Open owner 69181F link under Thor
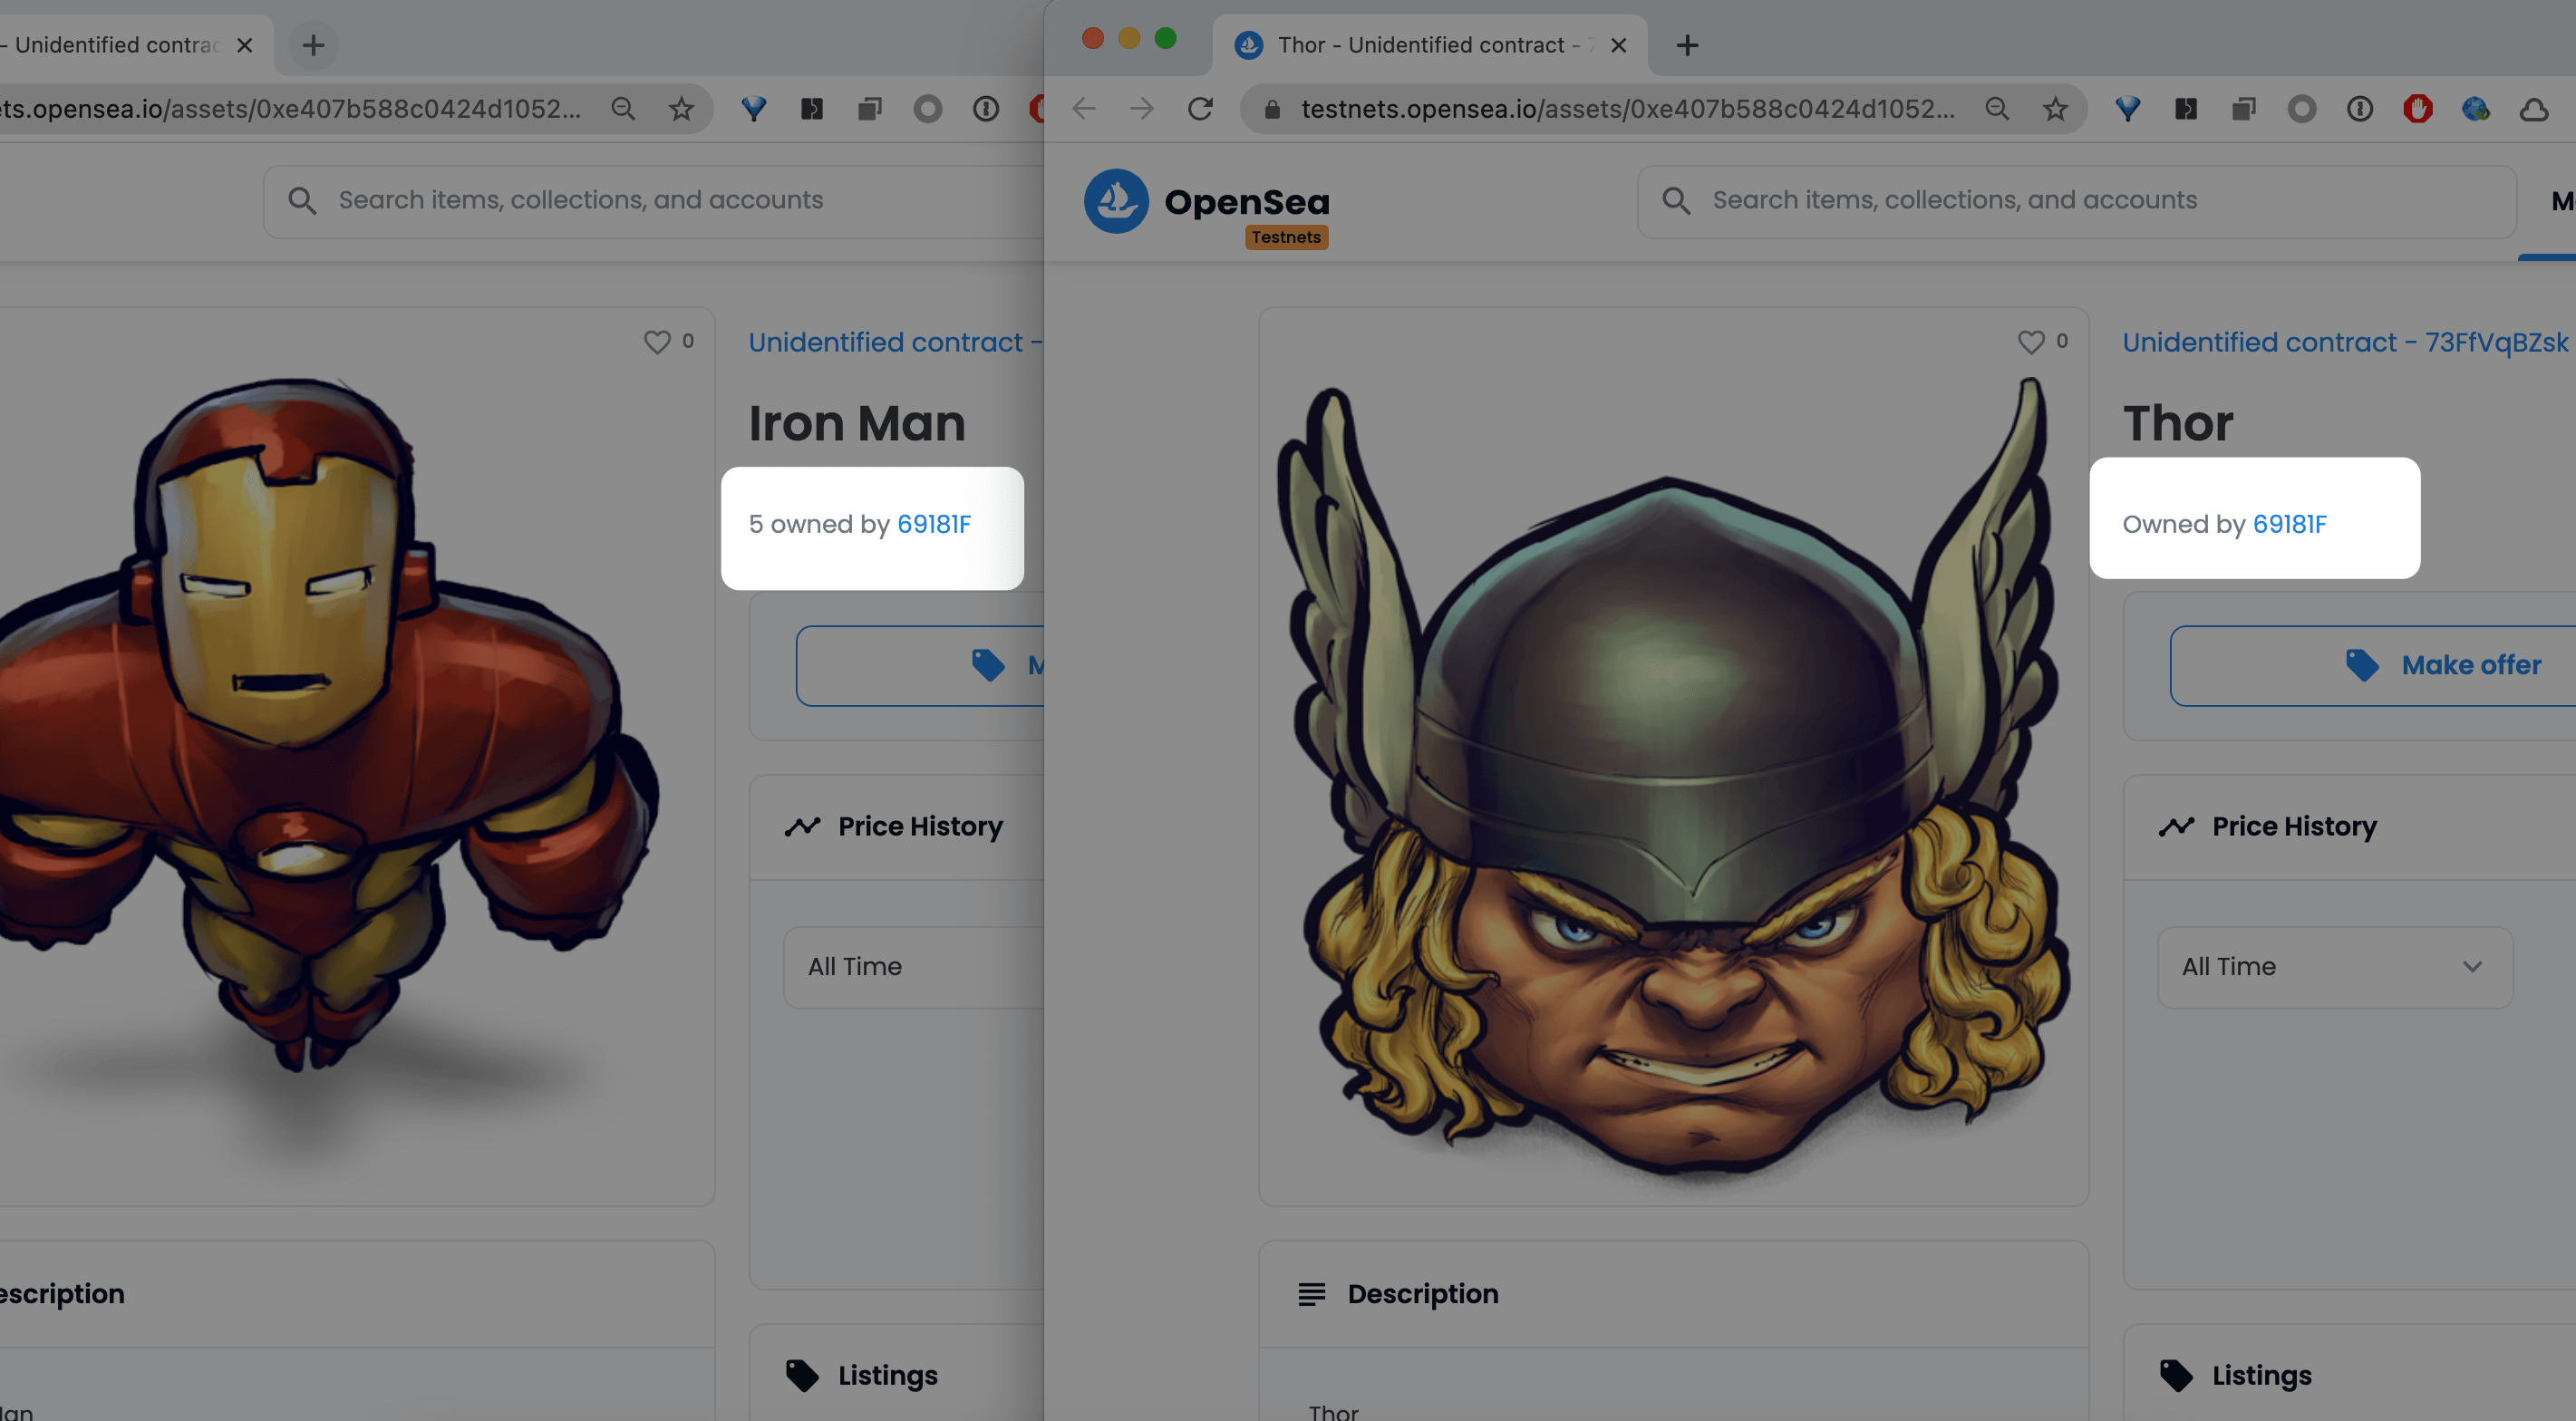Image resolution: width=2576 pixels, height=1421 pixels. [2289, 524]
